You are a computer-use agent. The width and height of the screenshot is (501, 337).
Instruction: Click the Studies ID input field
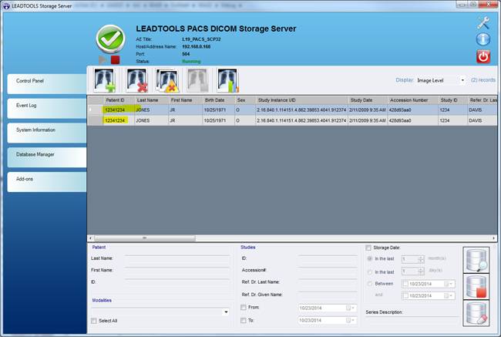click(328, 258)
